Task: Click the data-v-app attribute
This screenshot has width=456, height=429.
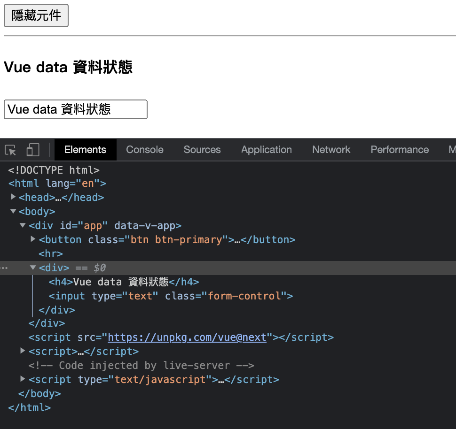Action: click(x=144, y=226)
